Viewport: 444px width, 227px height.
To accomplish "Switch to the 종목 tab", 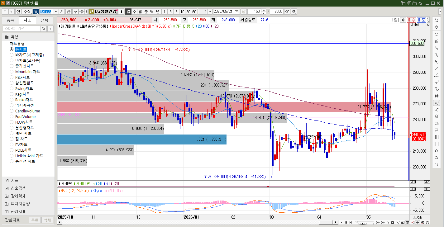I will pos(10,21).
